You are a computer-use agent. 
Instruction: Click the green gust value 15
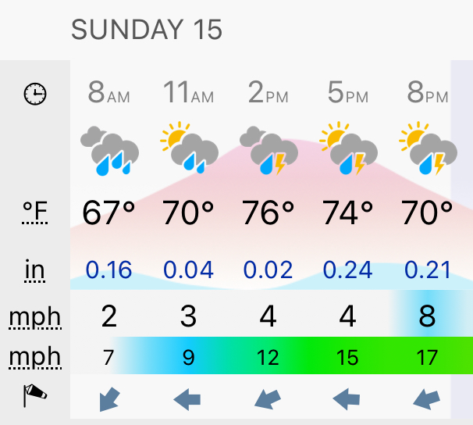pyautogui.click(x=347, y=358)
